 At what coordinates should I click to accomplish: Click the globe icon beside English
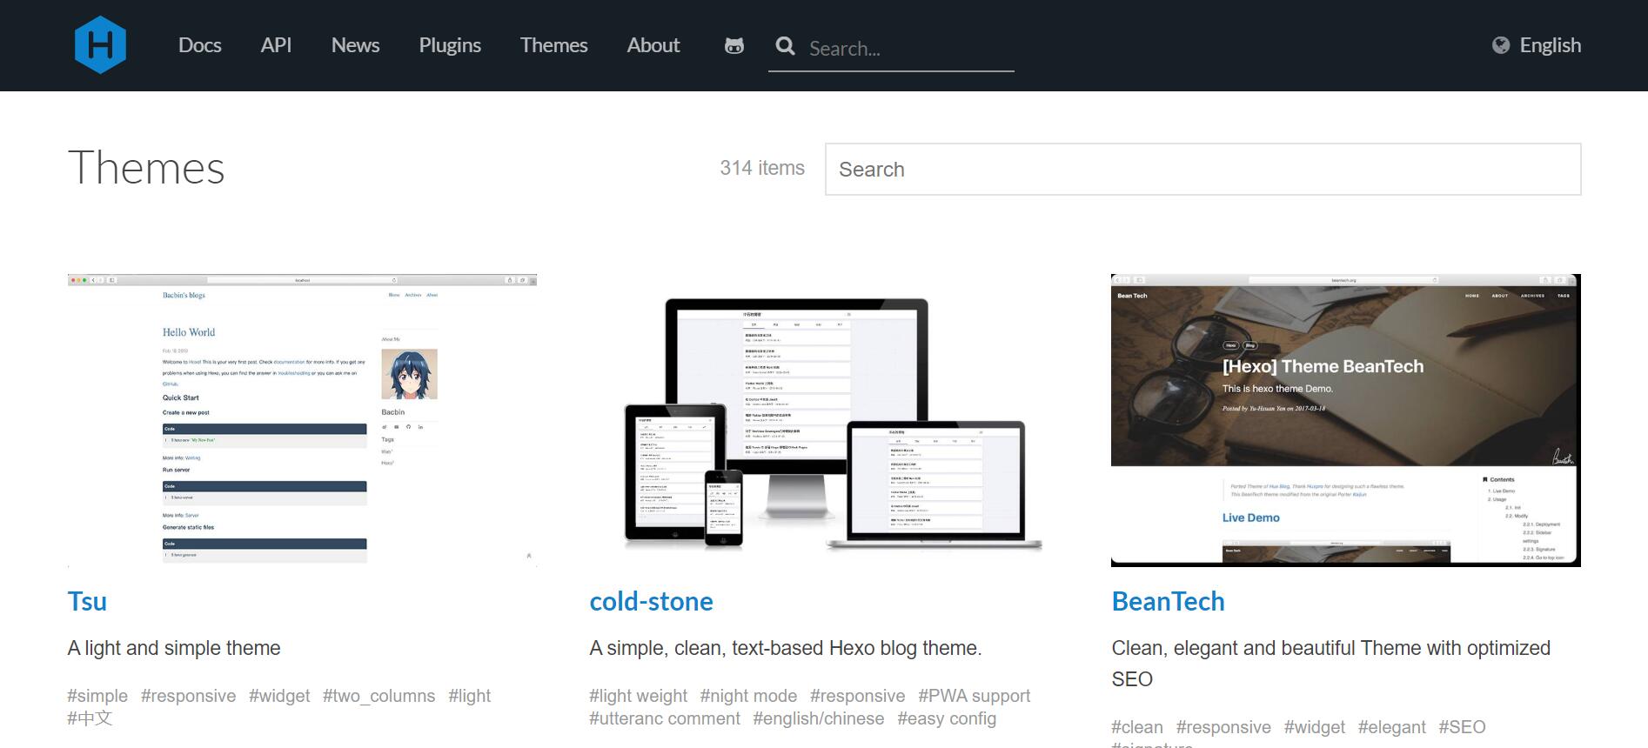coord(1501,45)
